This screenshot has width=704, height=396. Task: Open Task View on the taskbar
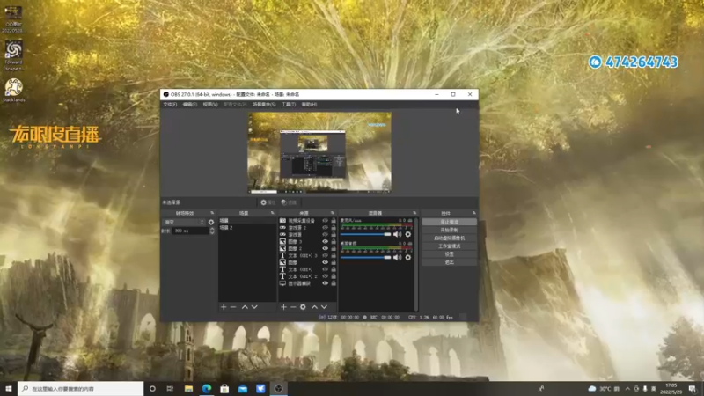[x=170, y=388]
